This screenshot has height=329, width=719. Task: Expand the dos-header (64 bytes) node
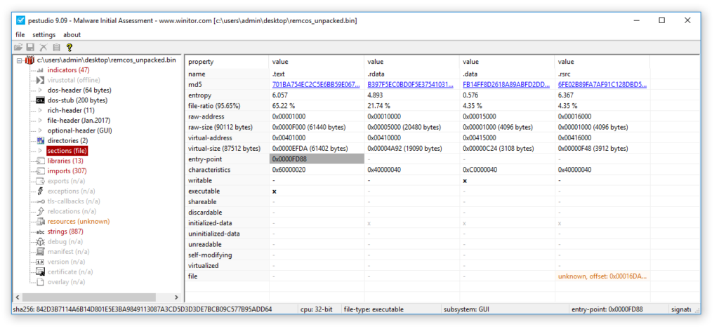[x=40, y=90]
